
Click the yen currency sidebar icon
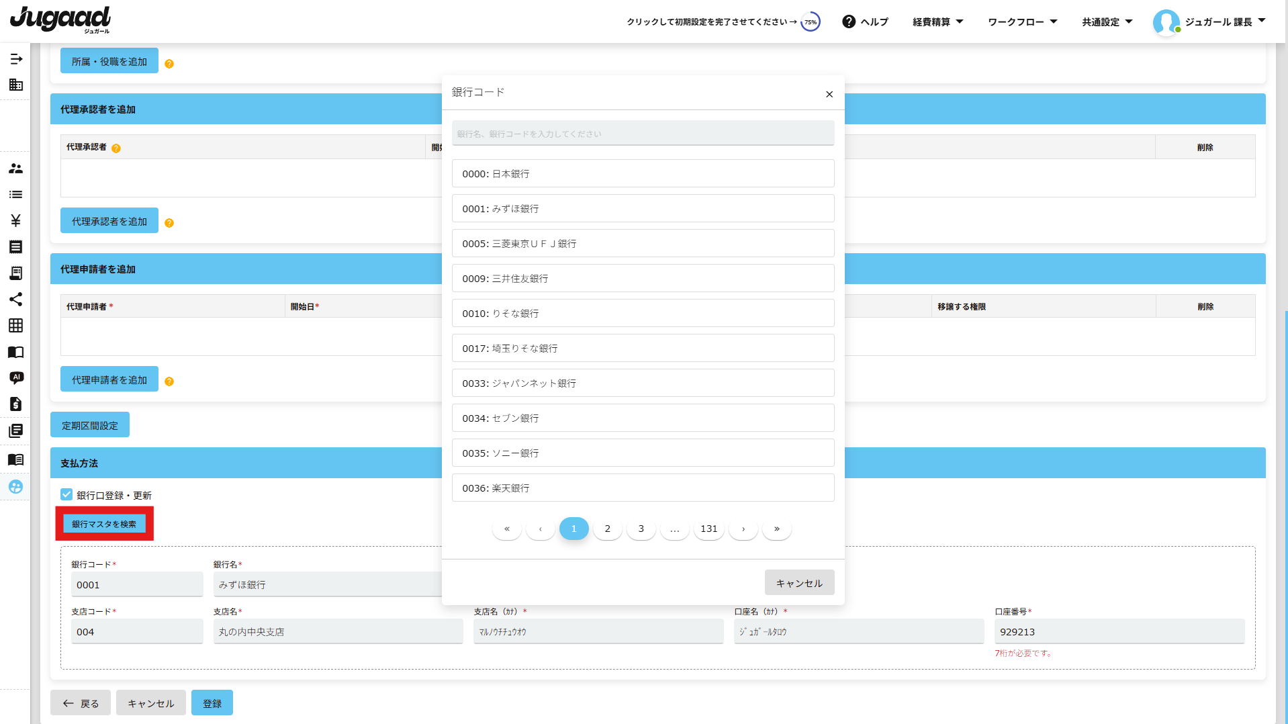15,220
